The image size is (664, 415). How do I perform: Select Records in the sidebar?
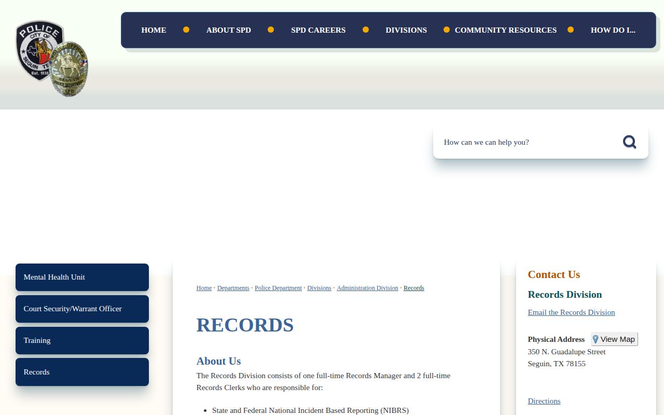(x=82, y=372)
